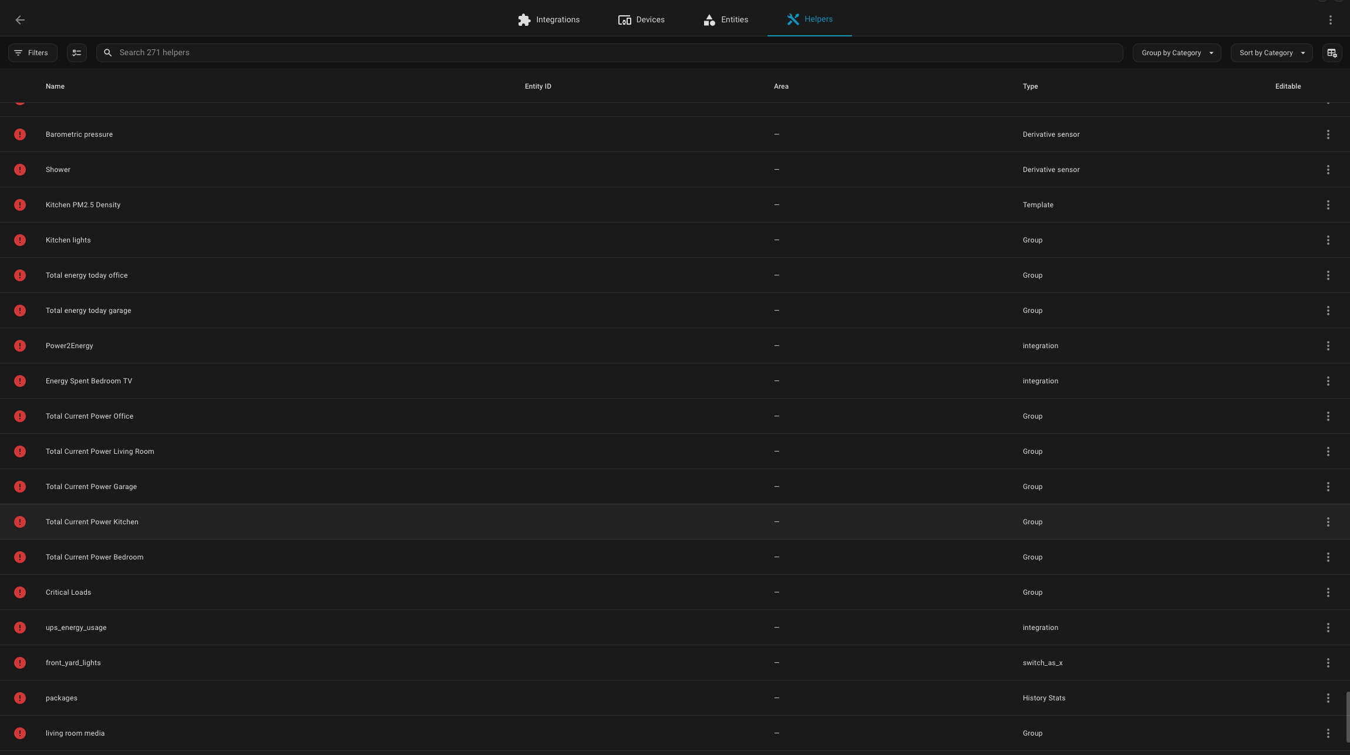Click the vertical scrollbar thumb

[x=1347, y=716]
